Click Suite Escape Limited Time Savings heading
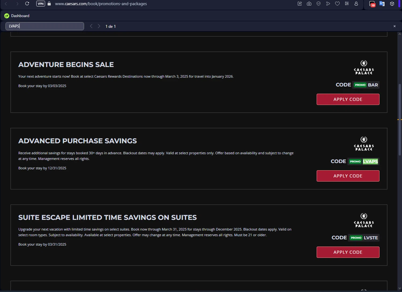 (107, 217)
